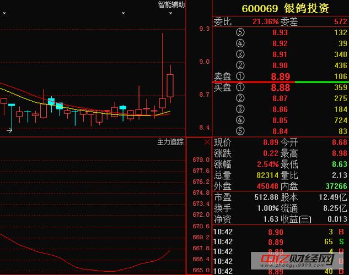Click the 最高 high price 8.98

[340, 153]
